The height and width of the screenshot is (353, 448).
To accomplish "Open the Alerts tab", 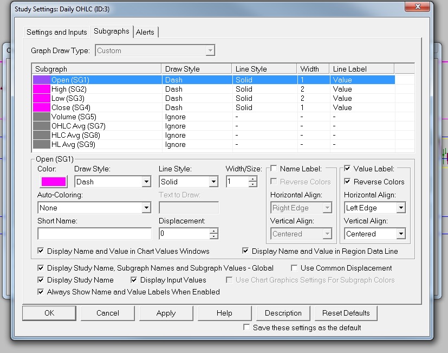I will (x=145, y=32).
